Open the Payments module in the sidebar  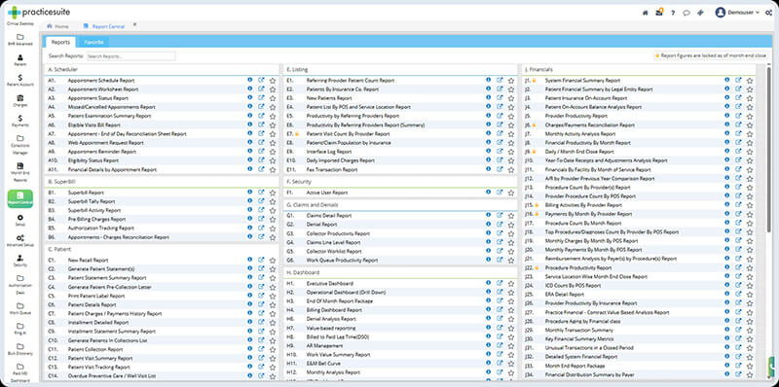click(x=19, y=122)
